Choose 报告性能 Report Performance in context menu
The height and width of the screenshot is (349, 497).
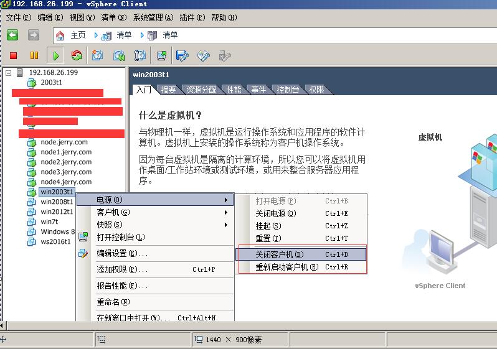pos(155,286)
